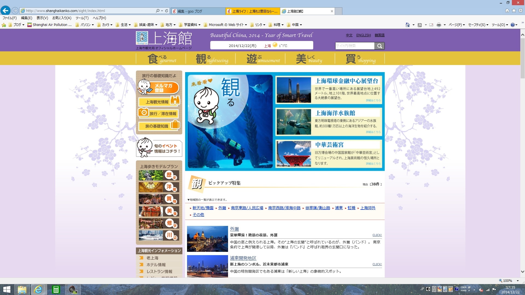
Task: Select the 美食 model plan thumbnail
Action: 159,211
